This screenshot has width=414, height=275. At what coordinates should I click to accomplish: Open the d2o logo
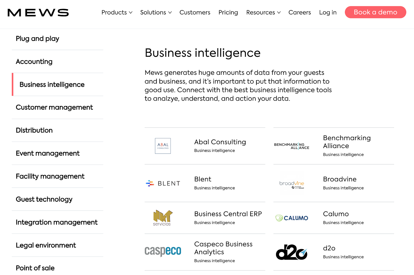[x=292, y=252]
